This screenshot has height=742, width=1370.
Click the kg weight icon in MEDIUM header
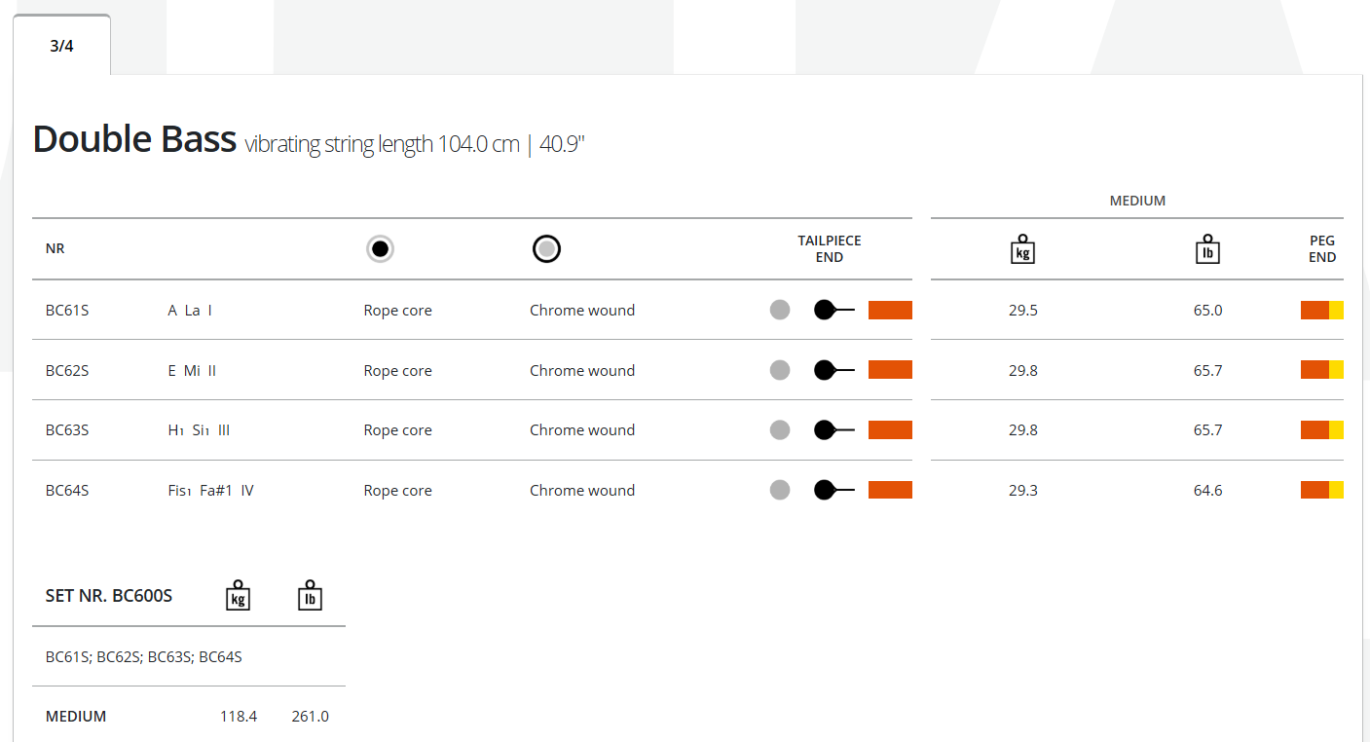[x=1022, y=249]
